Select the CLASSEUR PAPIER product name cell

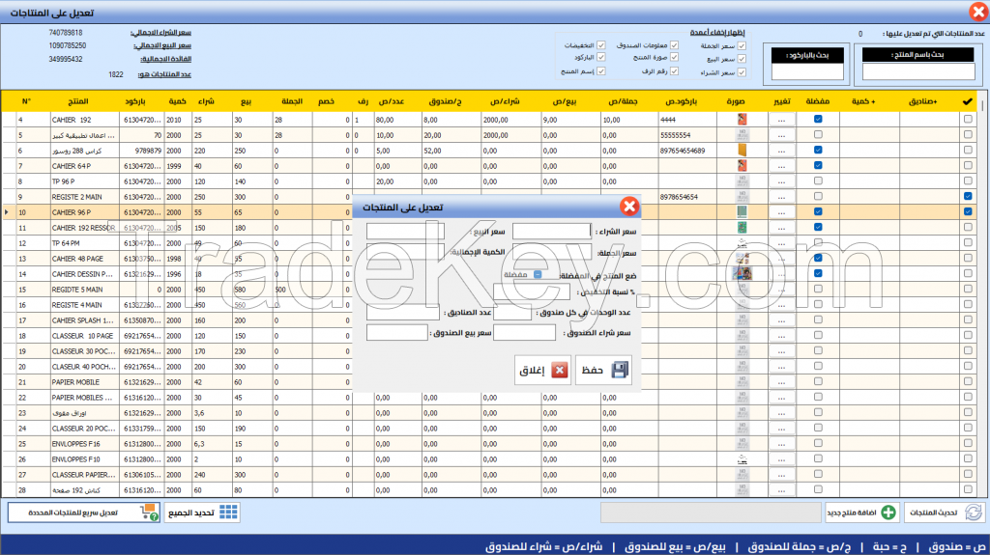pyautogui.click(x=85, y=475)
